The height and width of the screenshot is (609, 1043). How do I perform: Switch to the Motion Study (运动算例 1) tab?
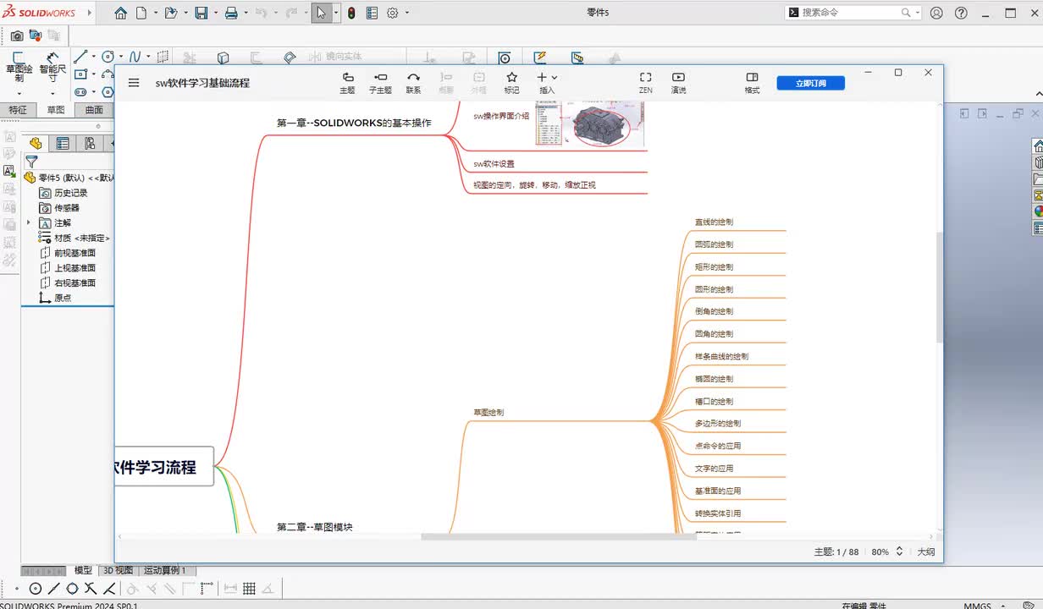click(165, 570)
